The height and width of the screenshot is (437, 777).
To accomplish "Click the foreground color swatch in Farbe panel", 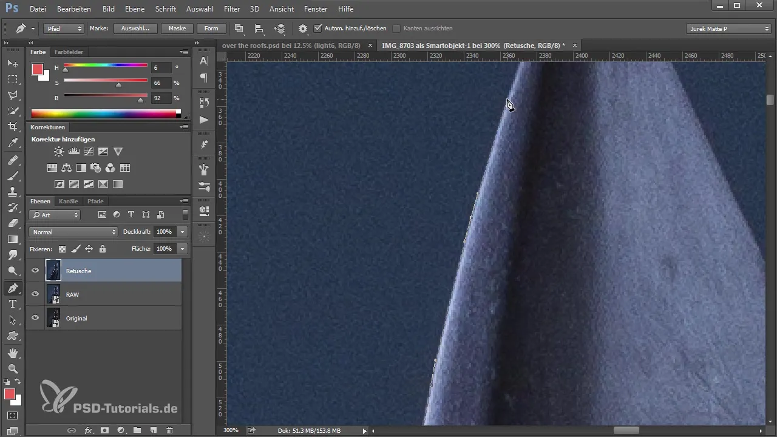I will 37,69.
